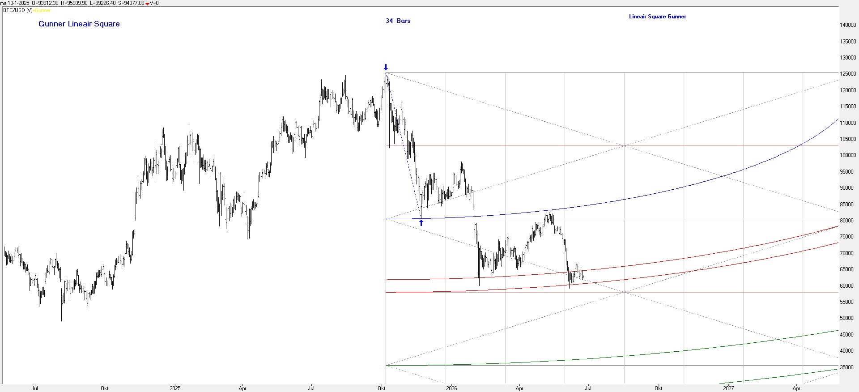Click the Gunner Lineair Square title text

79,24
